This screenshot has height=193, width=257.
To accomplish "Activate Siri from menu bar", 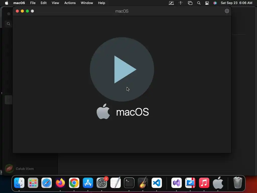I will [x=215, y=3].
